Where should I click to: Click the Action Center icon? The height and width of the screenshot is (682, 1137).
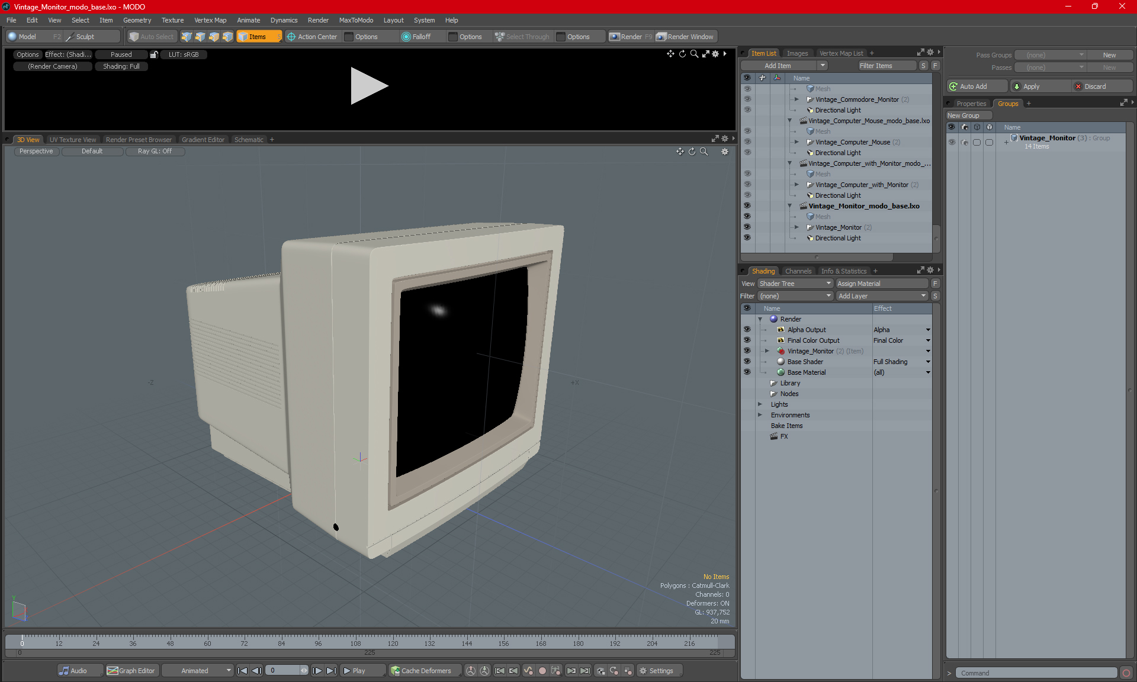point(291,37)
